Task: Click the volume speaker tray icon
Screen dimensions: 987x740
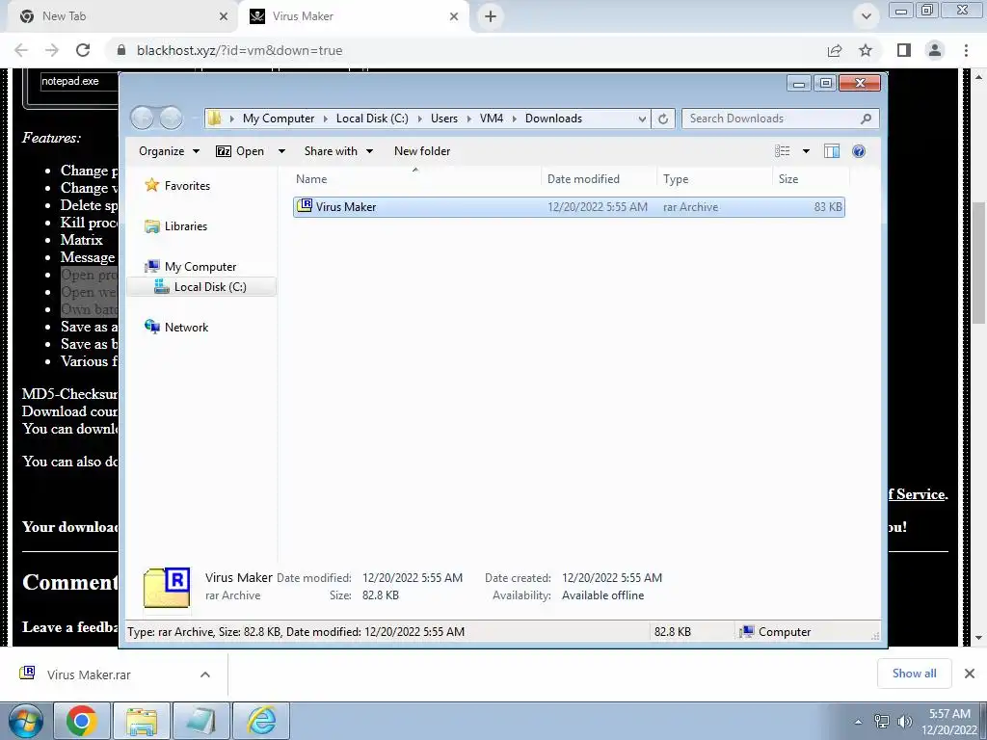Action: 904,722
